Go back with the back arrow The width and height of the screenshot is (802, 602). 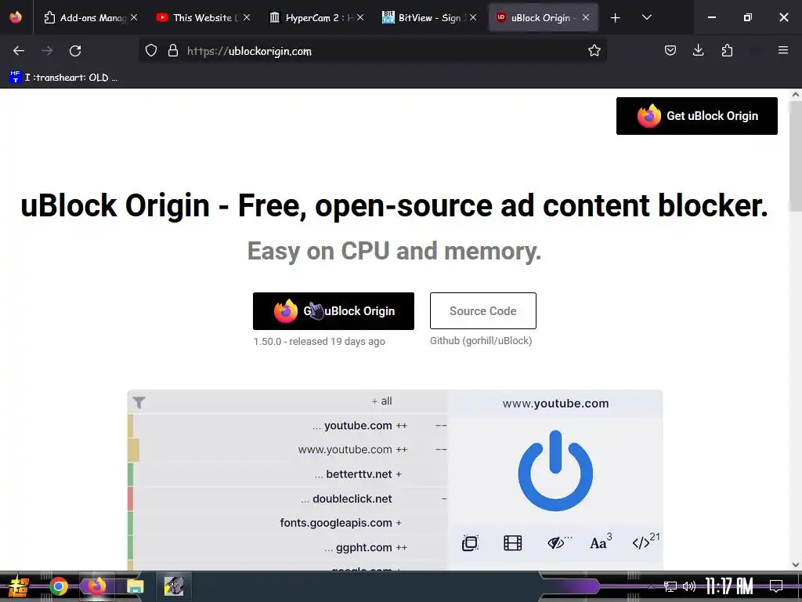(x=19, y=51)
